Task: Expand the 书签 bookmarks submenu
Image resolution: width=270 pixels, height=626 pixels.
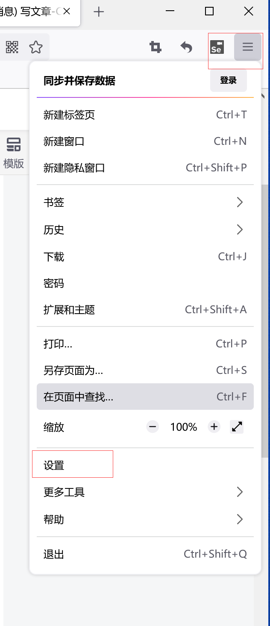Action: coord(145,202)
